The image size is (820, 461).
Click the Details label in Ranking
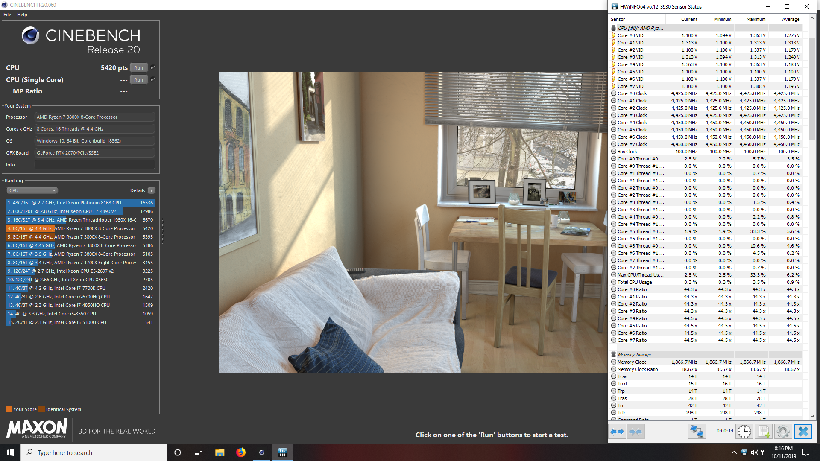pos(138,190)
